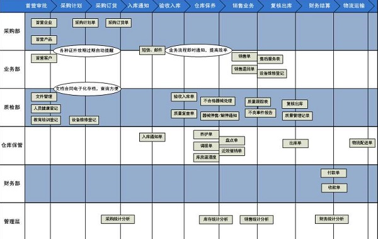The width and height of the screenshot is (378, 239).
Task: Open the 收款单 box
Action: tap(334, 187)
